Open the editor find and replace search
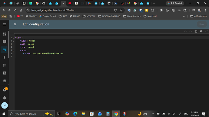Viewport: 209px width, 117px height. [x=201, y=31]
